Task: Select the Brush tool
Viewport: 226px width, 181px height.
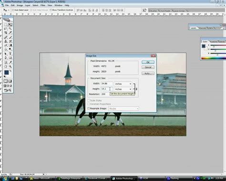Action: (10, 37)
